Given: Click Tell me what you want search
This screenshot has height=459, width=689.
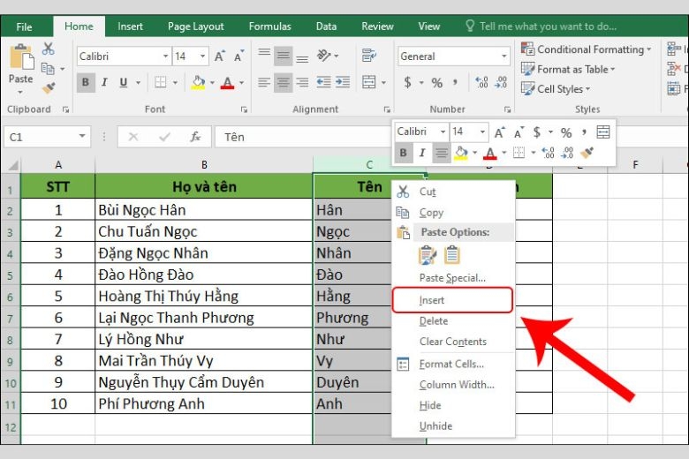Looking at the screenshot, I should 541,26.
